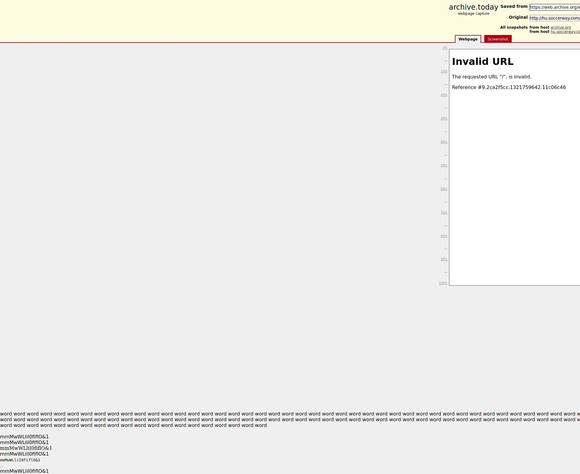Viewport: 580px width, 474px height.
Task: Jump to 20% page marker
Action: point(444,95)
